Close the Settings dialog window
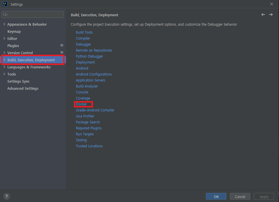The height and width of the screenshot is (202, 279). 272,4
